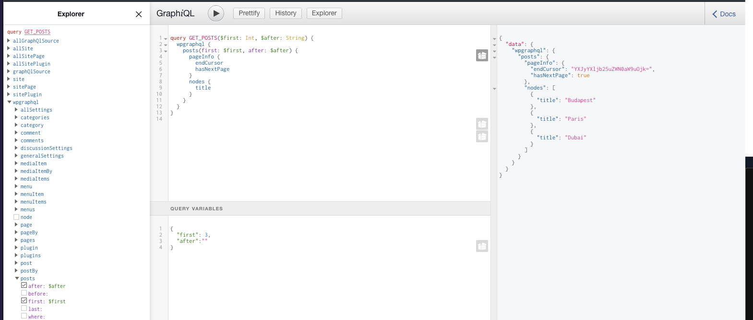Image resolution: width=753 pixels, height=320 pixels.
Task: Fold the posts block at query line 3
Action: [x=166, y=51]
